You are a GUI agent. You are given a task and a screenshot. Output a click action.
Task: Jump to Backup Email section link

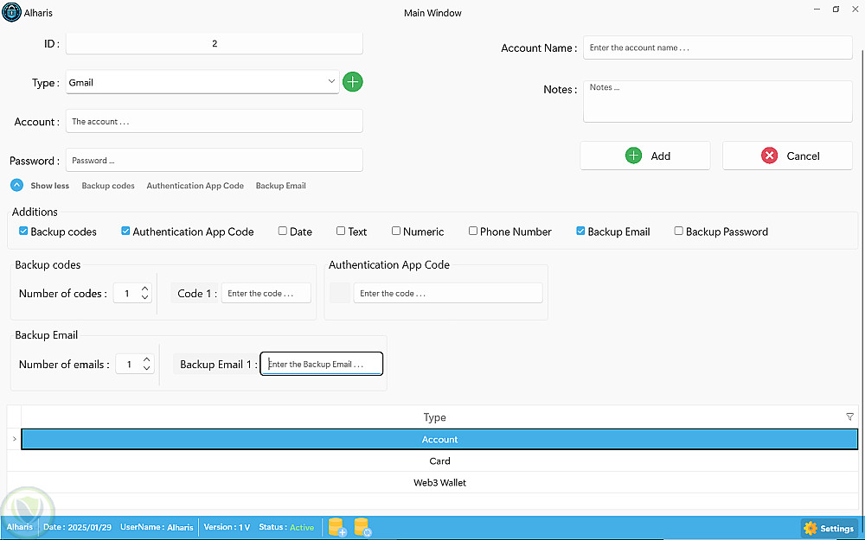pyautogui.click(x=281, y=186)
